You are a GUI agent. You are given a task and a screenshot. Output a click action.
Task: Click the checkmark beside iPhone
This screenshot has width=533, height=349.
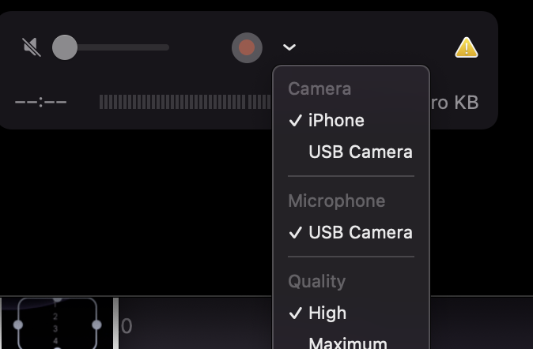click(296, 120)
